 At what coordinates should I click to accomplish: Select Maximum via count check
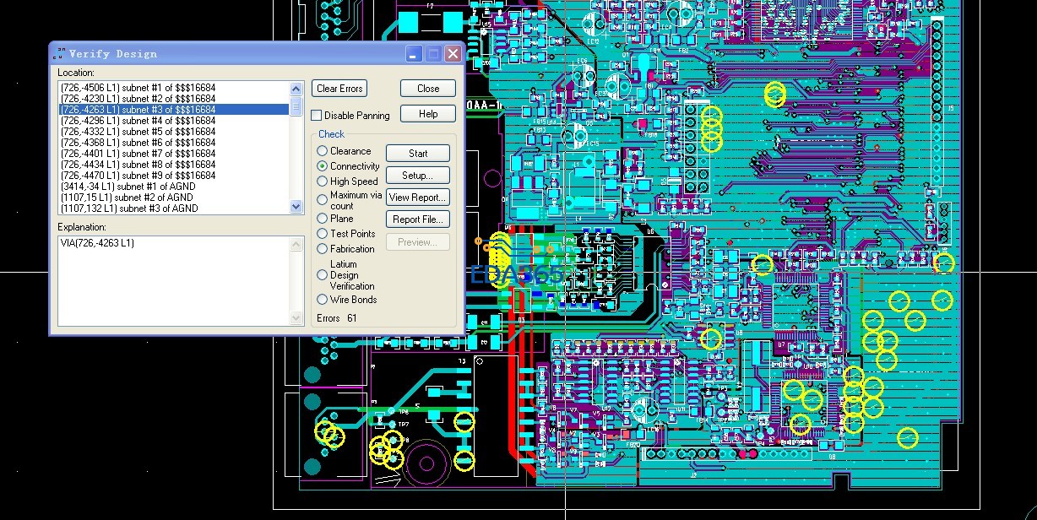pyautogui.click(x=323, y=200)
